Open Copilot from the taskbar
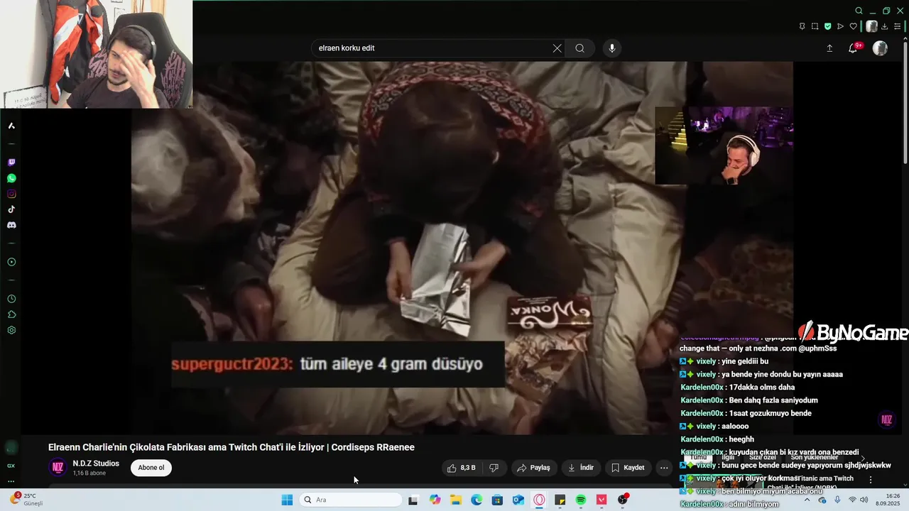 (435, 500)
